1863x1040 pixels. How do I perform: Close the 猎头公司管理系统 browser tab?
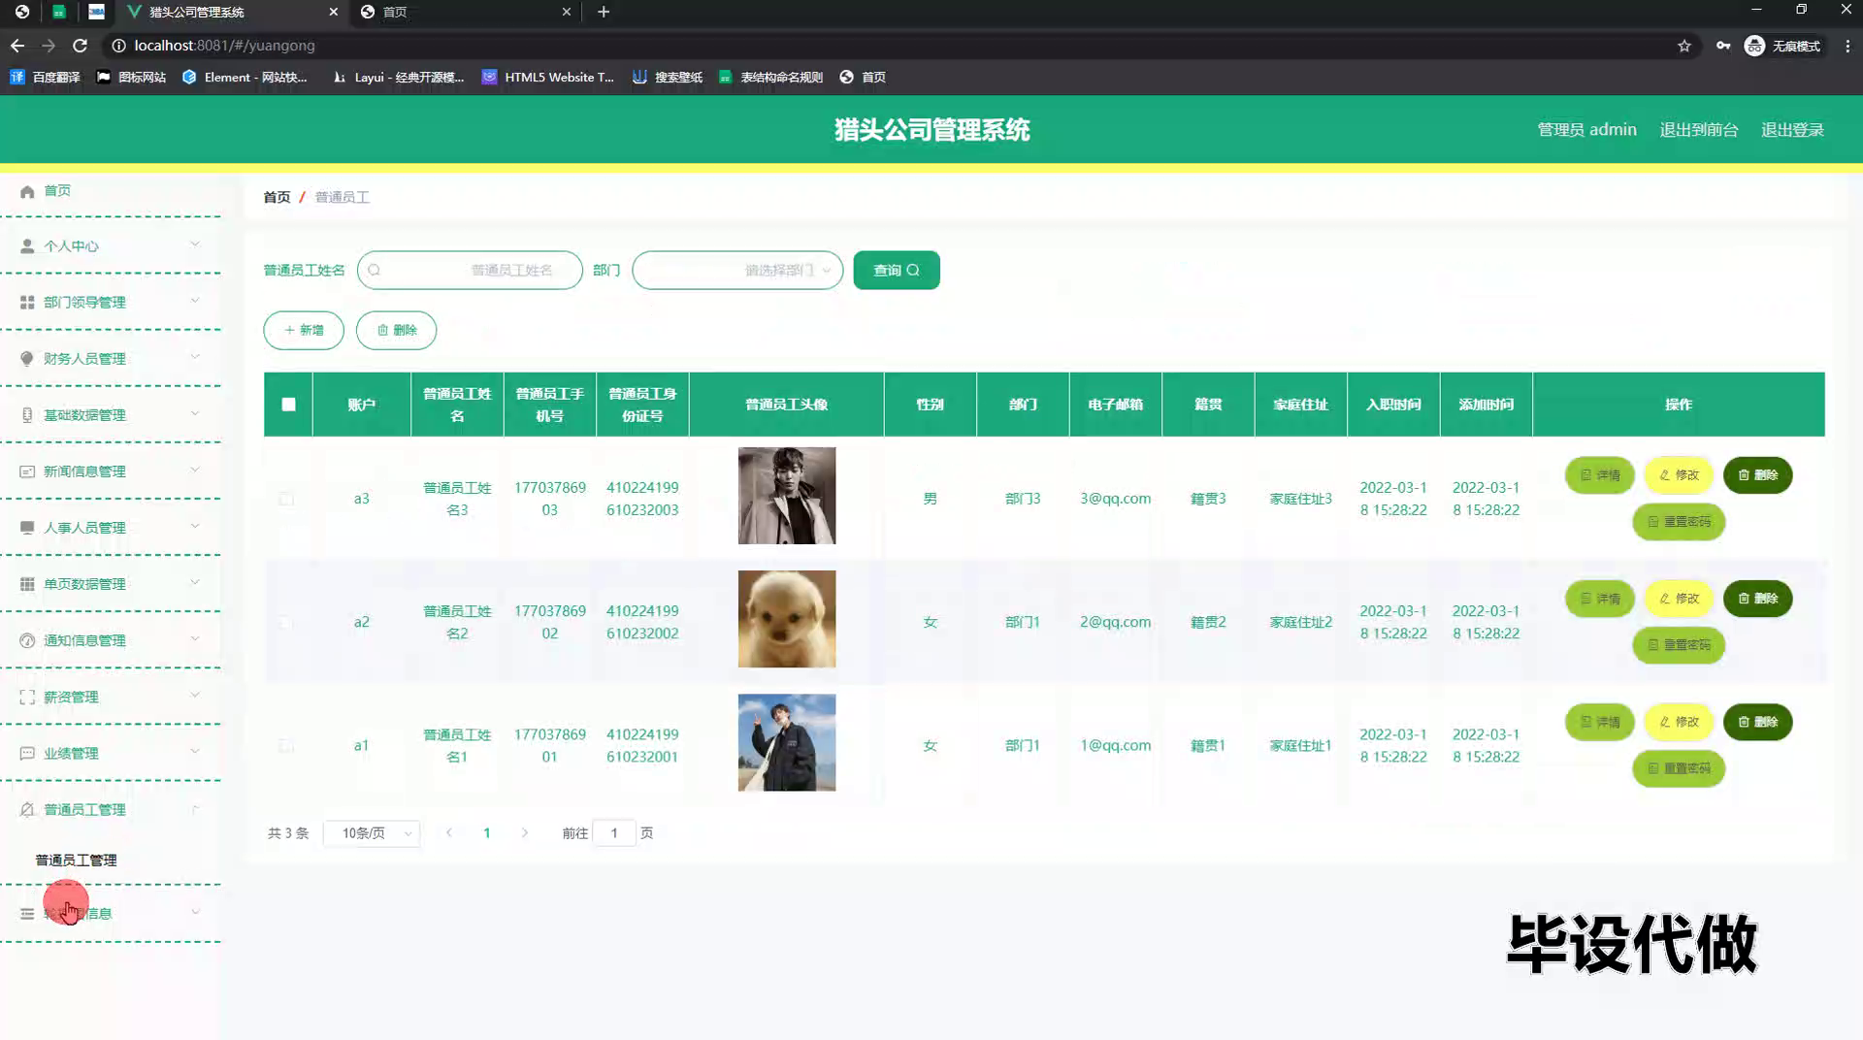pyautogui.click(x=334, y=12)
